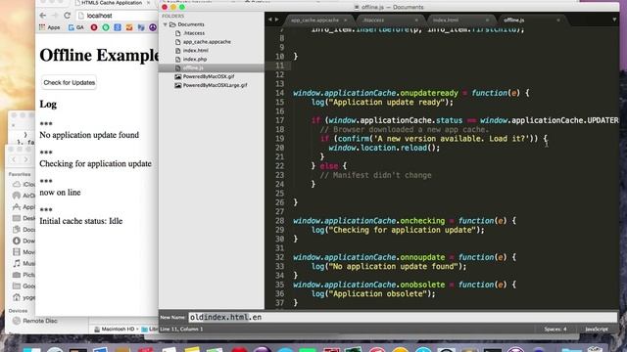
Task: Open the Apps bookmark shortcut
Action: pyautogui.click(x=50, y=27)
